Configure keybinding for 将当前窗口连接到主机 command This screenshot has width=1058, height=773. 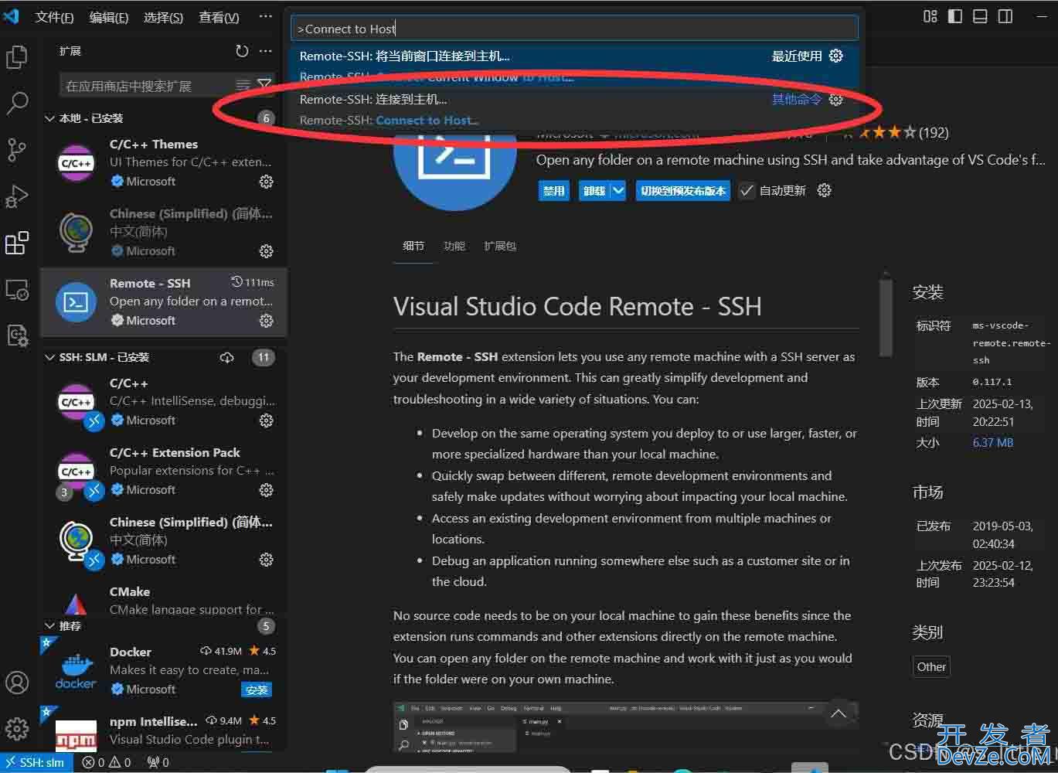(x=836, y=56)
